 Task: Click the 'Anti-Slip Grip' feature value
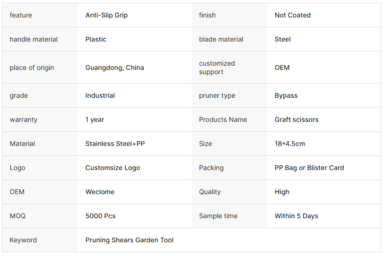[106, 15]
